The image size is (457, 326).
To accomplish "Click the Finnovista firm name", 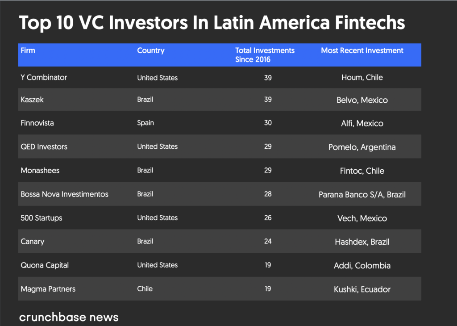I will pos(37,123).
